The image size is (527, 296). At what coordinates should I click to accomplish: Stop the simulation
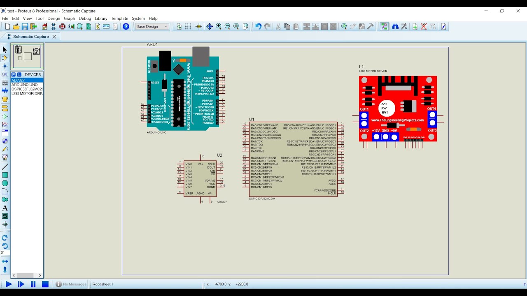tap(45, 284)
